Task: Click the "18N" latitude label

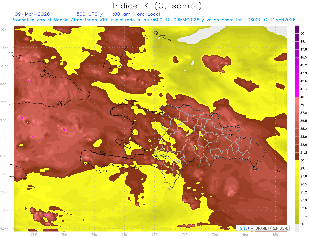Action: pos(4,174)
